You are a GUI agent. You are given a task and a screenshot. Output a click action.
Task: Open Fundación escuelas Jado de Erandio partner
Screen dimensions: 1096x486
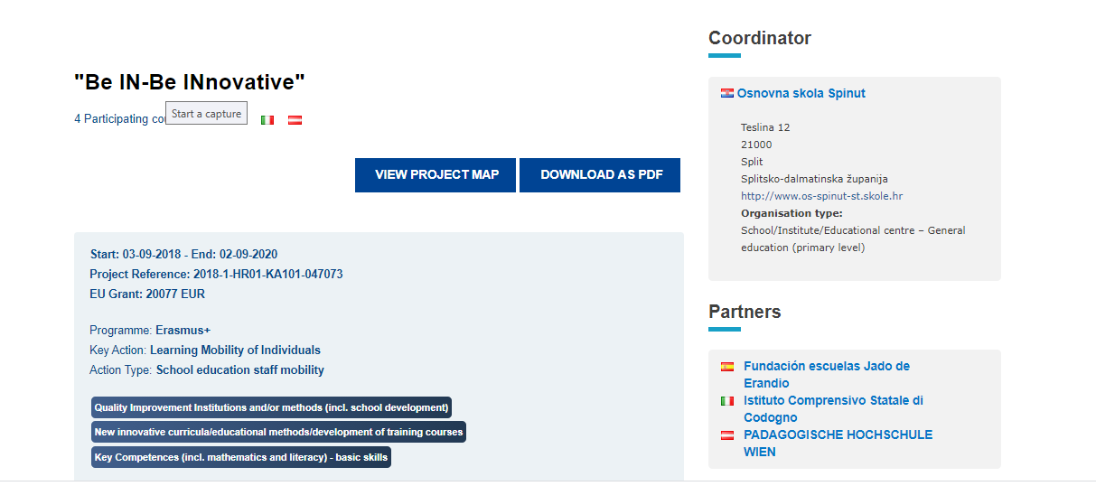(x=827, y=375)
